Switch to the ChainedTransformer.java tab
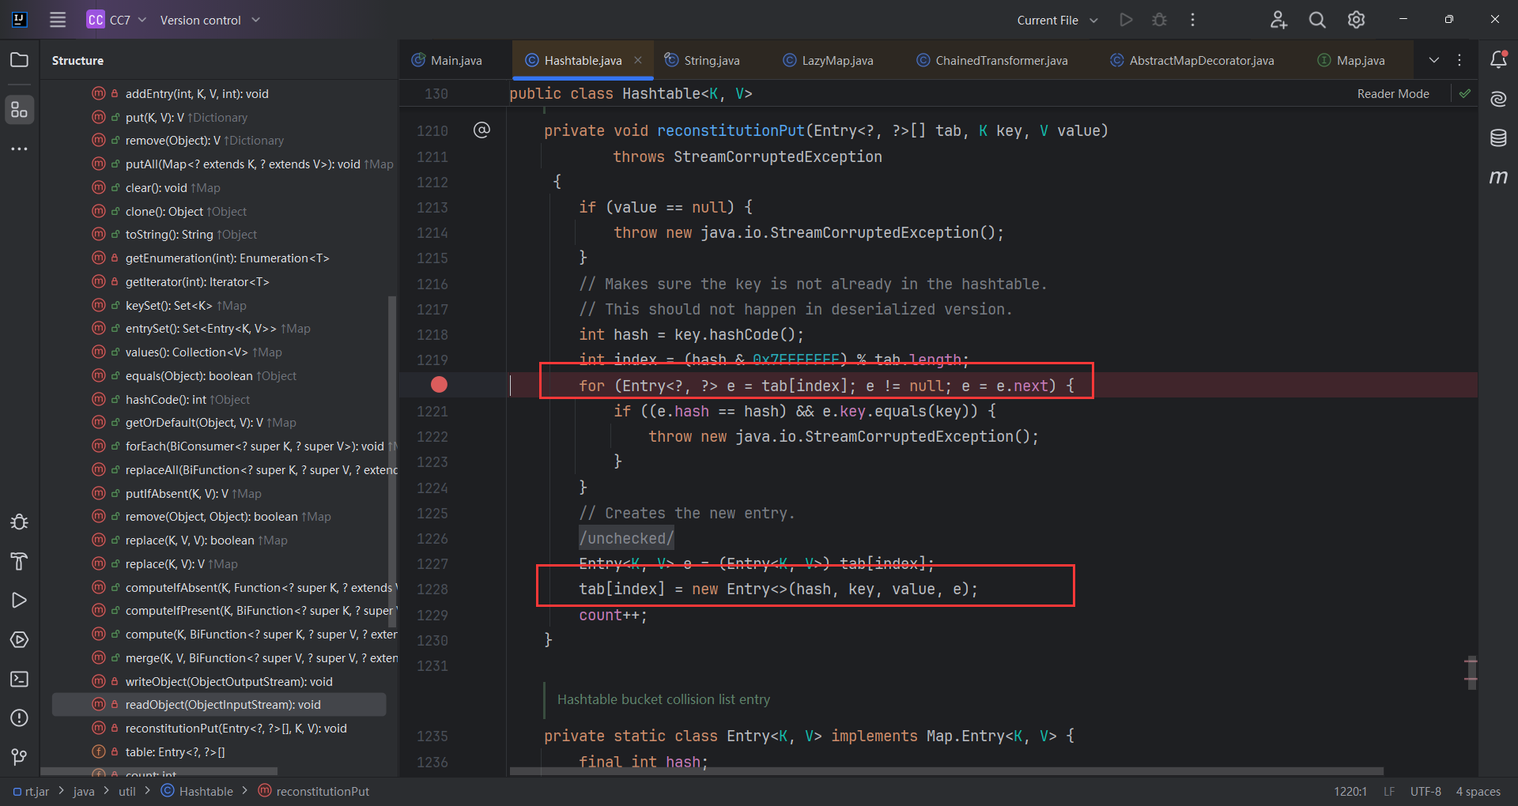 (x=991, y=60)
